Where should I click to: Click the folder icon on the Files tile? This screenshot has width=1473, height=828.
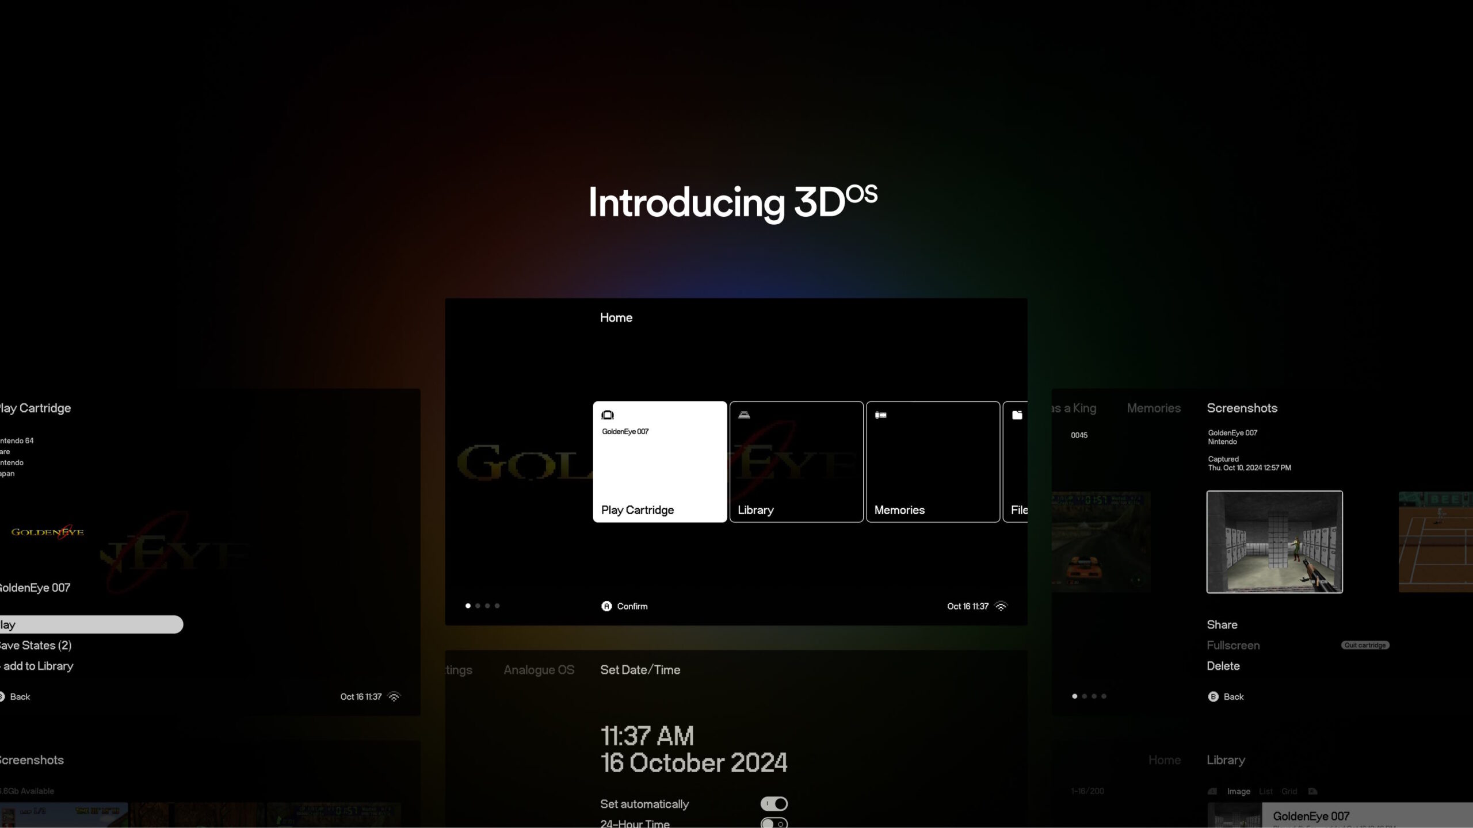(x=1017, y=415)
